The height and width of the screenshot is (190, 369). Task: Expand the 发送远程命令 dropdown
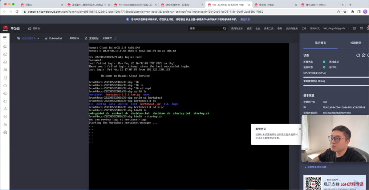pos(28,38)
